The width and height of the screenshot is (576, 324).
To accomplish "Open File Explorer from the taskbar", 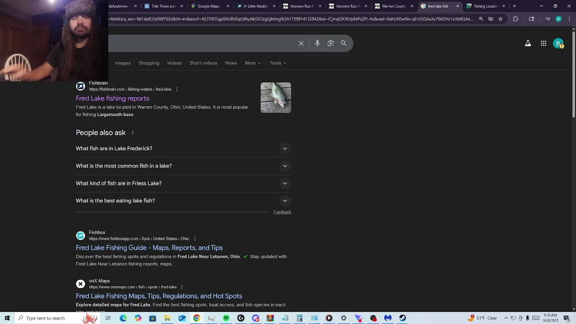I will pos(167,318).
